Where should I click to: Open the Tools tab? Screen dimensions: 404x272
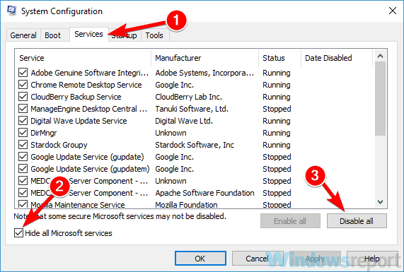click(154, 35)
